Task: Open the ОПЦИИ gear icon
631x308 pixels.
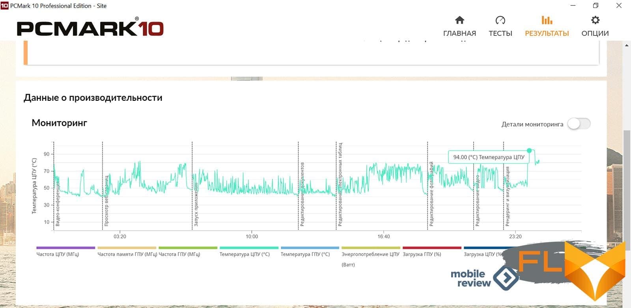Action: point(595,20)
